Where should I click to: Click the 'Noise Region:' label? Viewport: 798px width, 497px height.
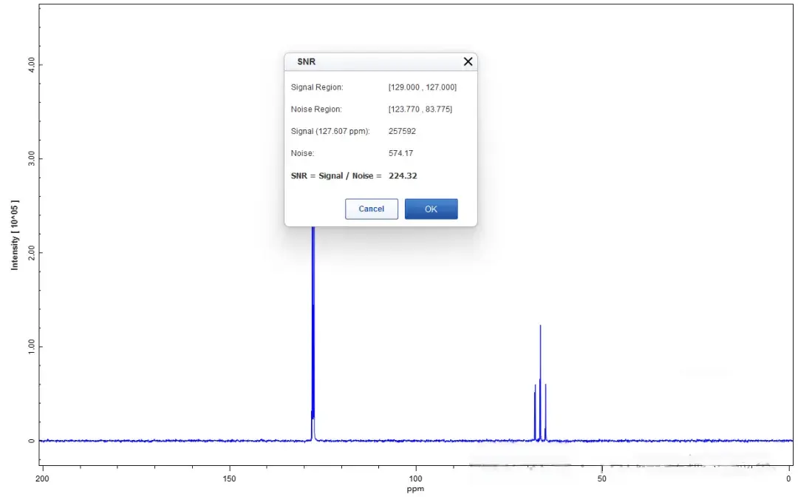pos(316,109)
